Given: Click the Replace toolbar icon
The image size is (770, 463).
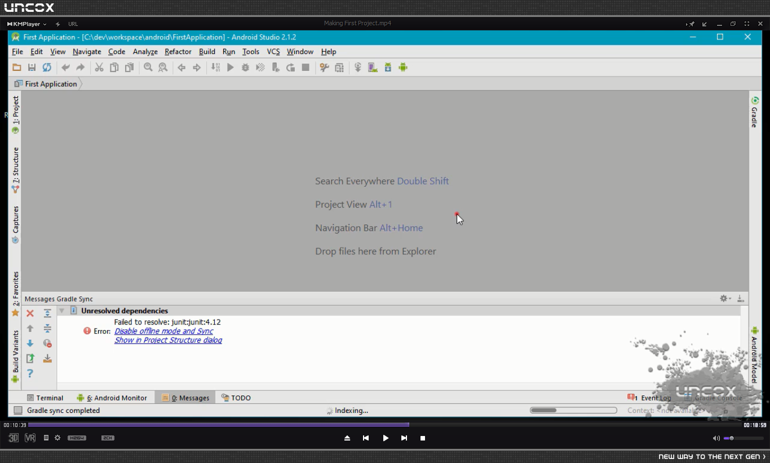Looking at the screenshot, I should [163, 68].
